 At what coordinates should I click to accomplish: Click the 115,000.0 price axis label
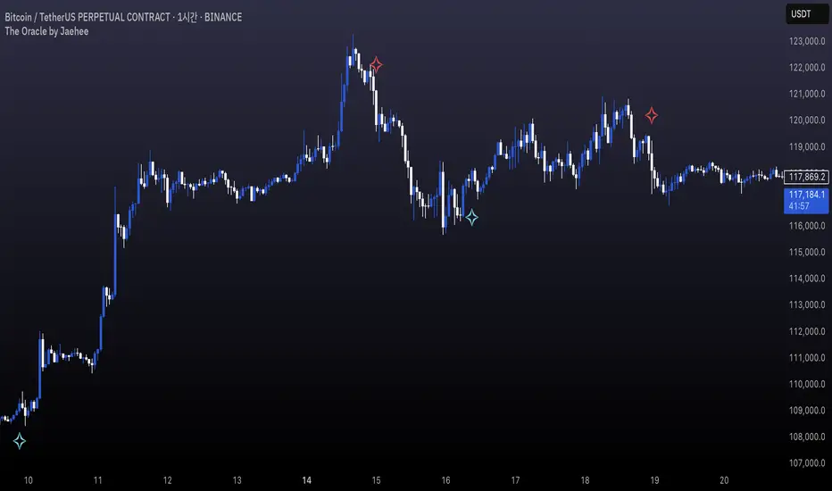[807, 252]
